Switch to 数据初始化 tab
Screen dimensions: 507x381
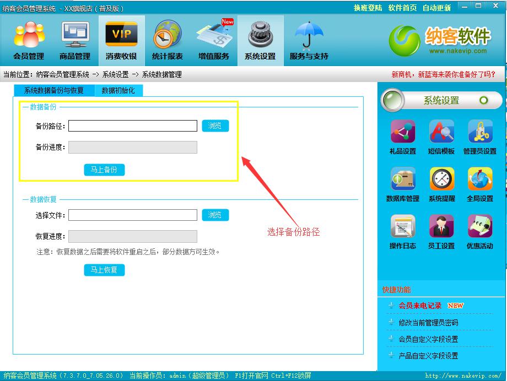pos(118,90)
